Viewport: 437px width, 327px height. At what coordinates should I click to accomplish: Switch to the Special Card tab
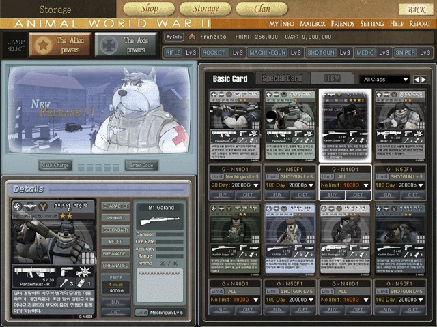point(282,78)
